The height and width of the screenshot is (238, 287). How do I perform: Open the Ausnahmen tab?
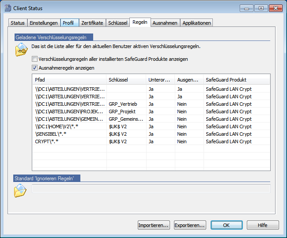coord(165,23)
